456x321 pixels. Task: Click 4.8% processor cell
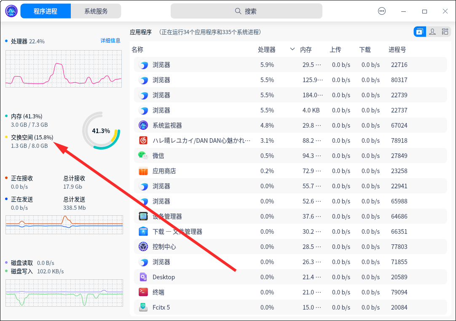click(x=267, y=125)
